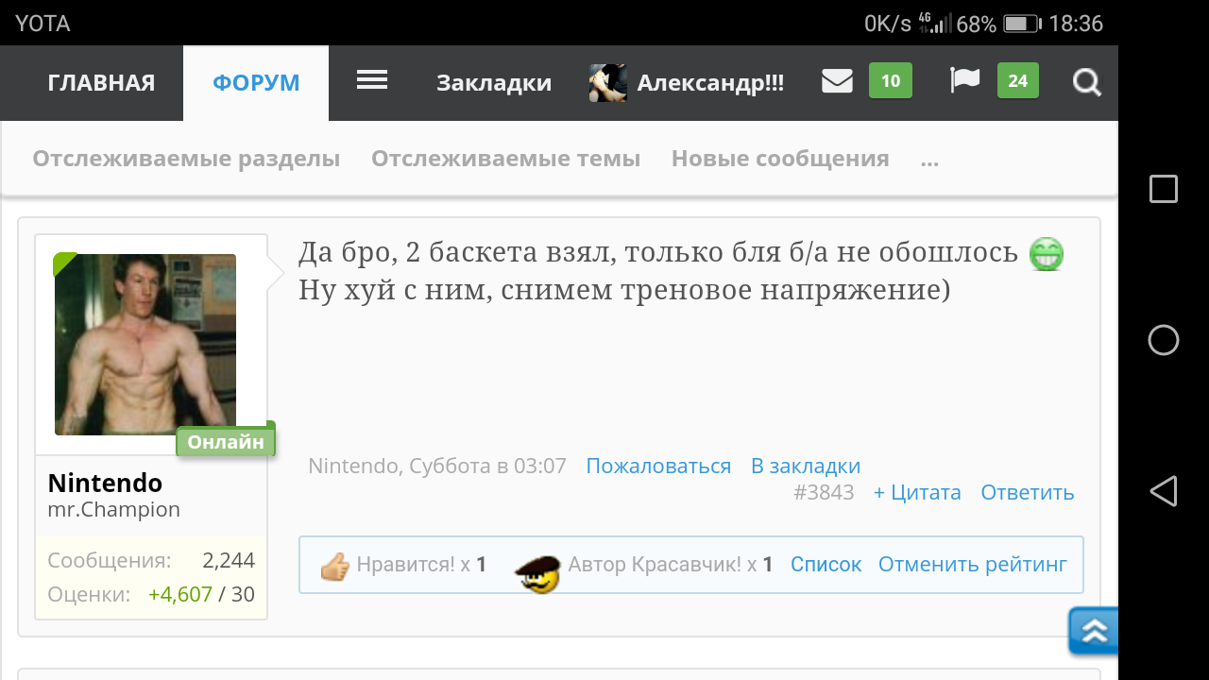Open Новые сообщения section
1209x680 pixels.
[779, 158]
